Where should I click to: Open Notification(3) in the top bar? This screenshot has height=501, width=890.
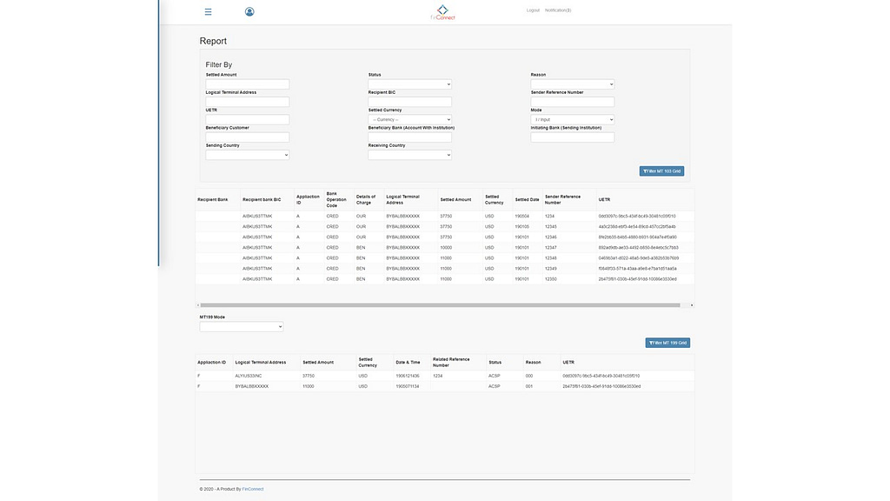coord(558,10)
